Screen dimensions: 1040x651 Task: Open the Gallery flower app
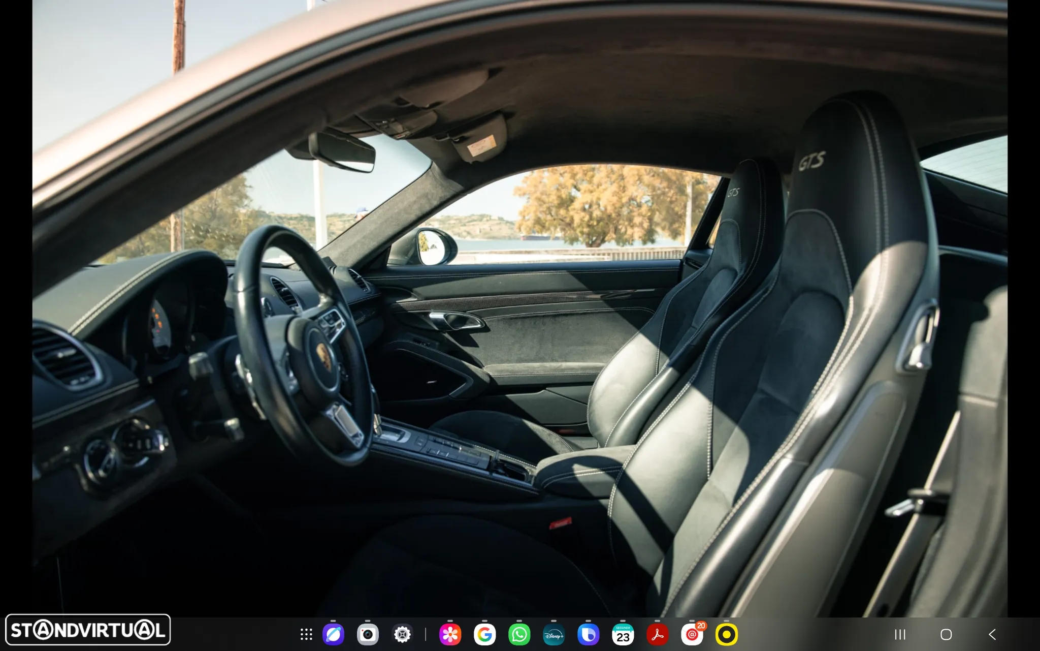pos(450,634)
